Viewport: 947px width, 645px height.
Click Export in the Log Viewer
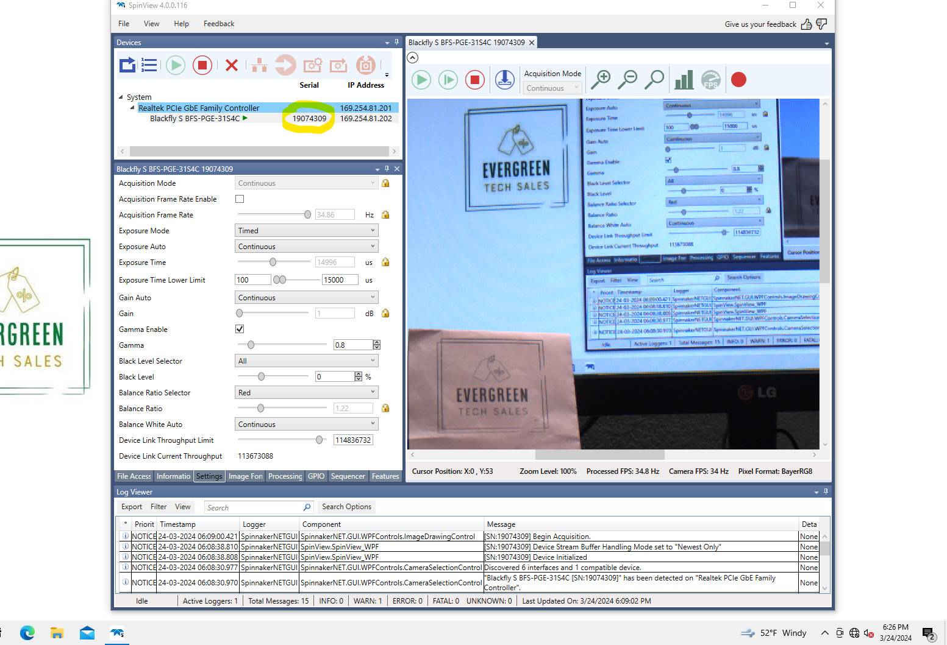click(x=132, y=507)
